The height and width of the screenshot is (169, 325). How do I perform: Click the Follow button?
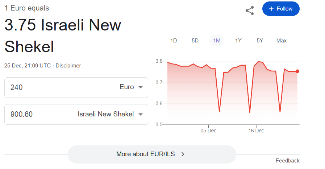281,9
